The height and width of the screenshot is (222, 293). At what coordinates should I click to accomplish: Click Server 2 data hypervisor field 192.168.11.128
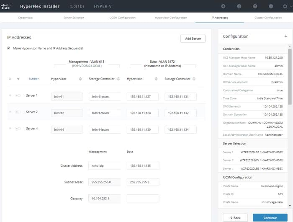143,113
